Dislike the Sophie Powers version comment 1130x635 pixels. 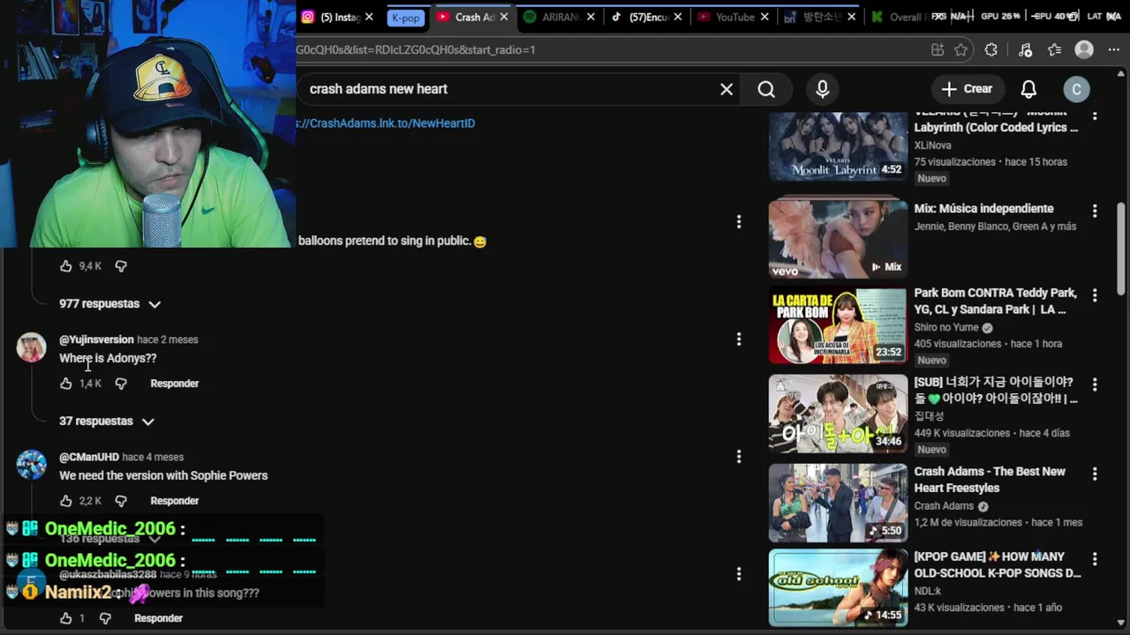point(121,501)
